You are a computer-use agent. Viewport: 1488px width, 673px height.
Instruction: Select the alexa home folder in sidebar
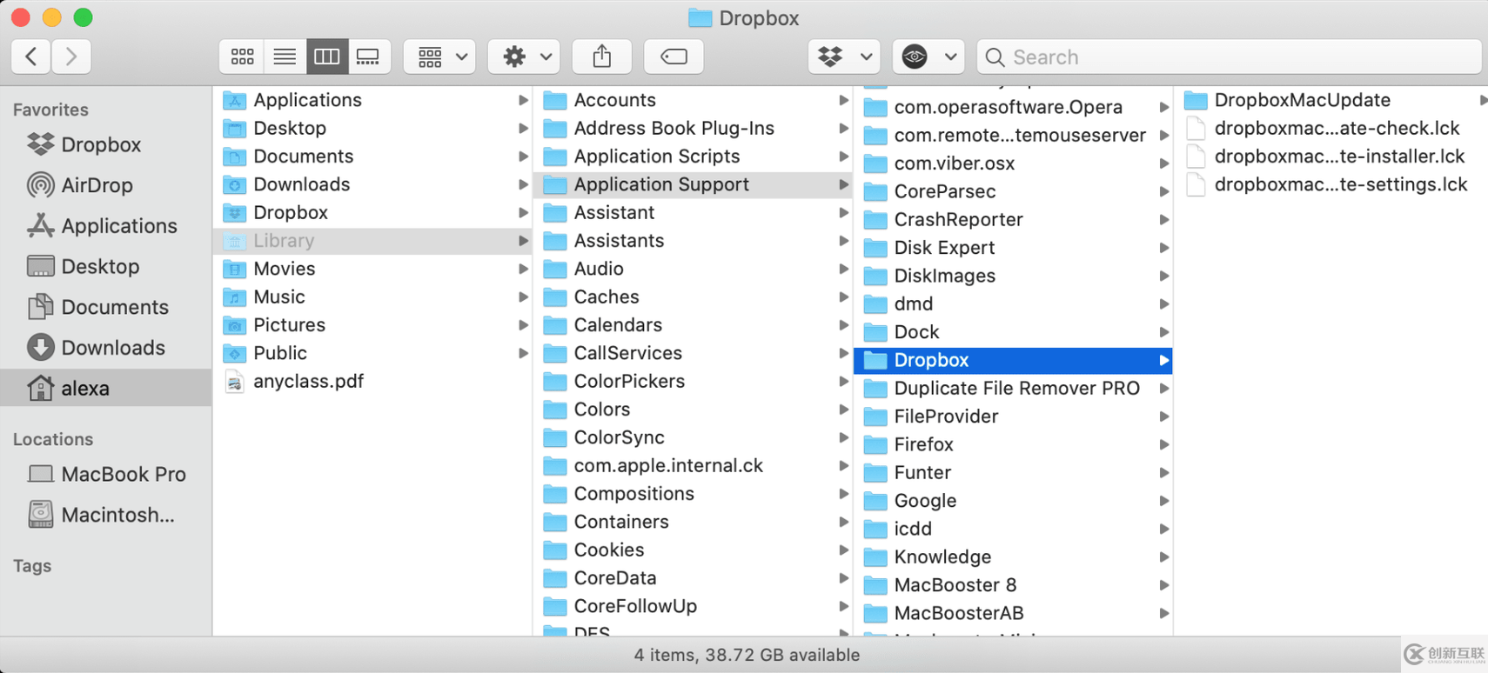coord(106,388)
